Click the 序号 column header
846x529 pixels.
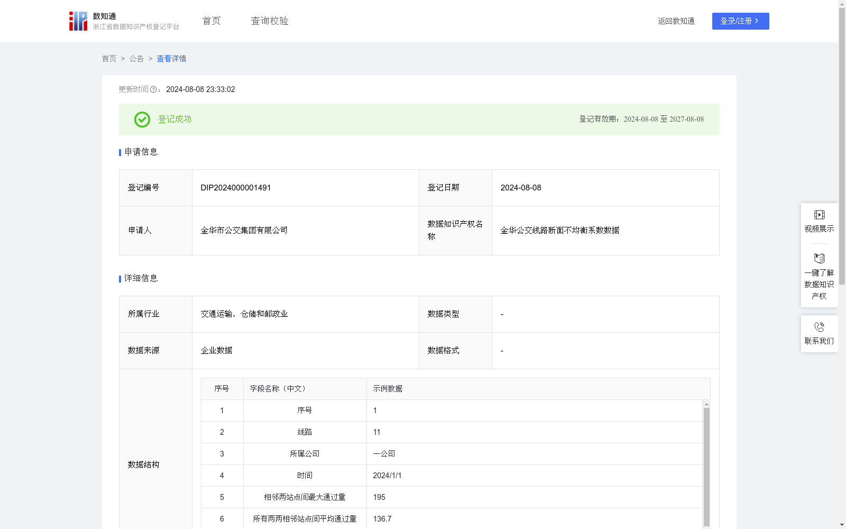(222, 389)
